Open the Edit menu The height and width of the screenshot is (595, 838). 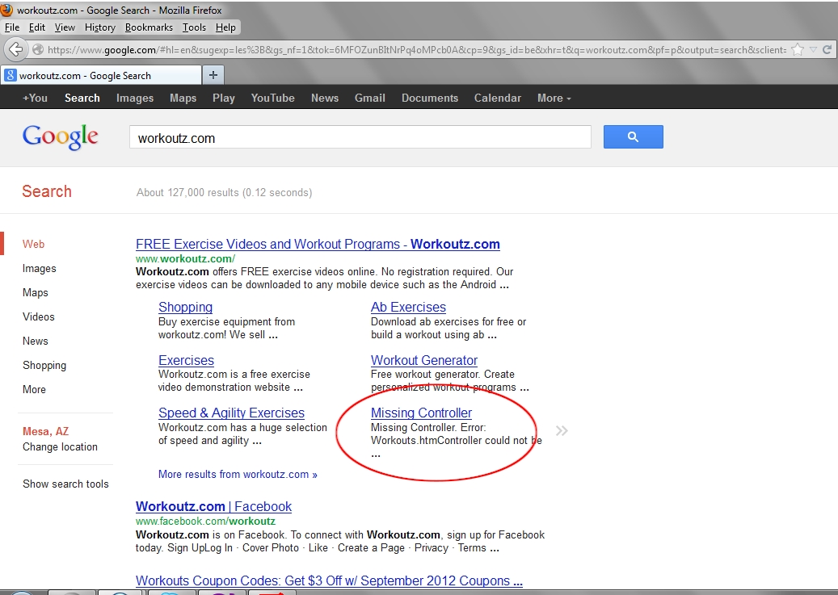(37, 27)
